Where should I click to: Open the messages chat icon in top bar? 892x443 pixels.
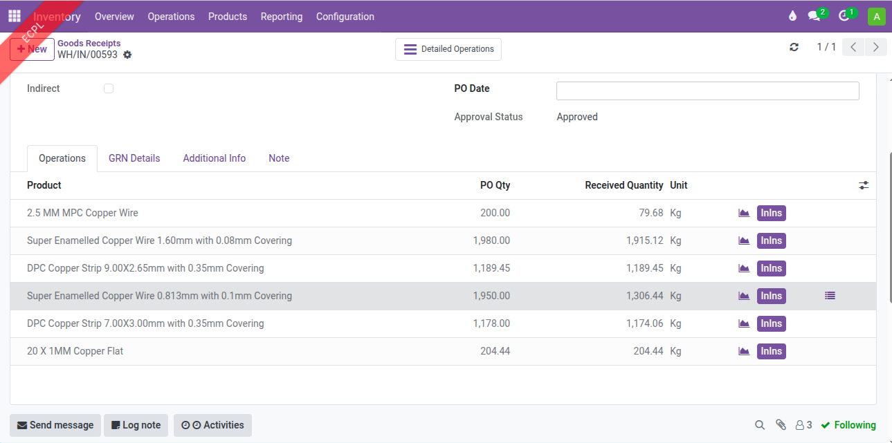(x=814, y=17)
